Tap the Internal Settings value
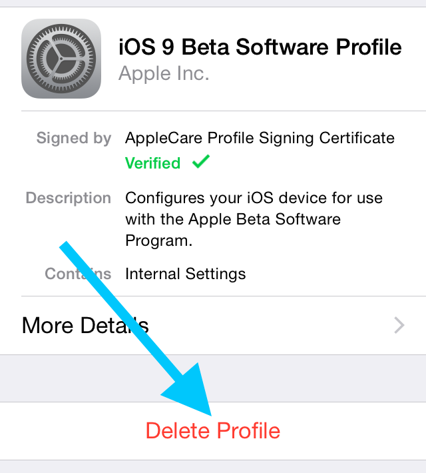 (x=186, y=274)
